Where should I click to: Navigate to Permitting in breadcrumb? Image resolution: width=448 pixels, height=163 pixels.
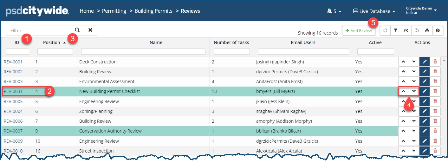(x=114, y=11)
